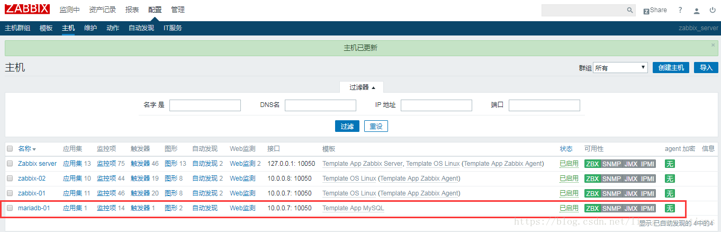Open Template App MySQL link
This screenshot has width=721, height=232.
click(x=353, y=208)
